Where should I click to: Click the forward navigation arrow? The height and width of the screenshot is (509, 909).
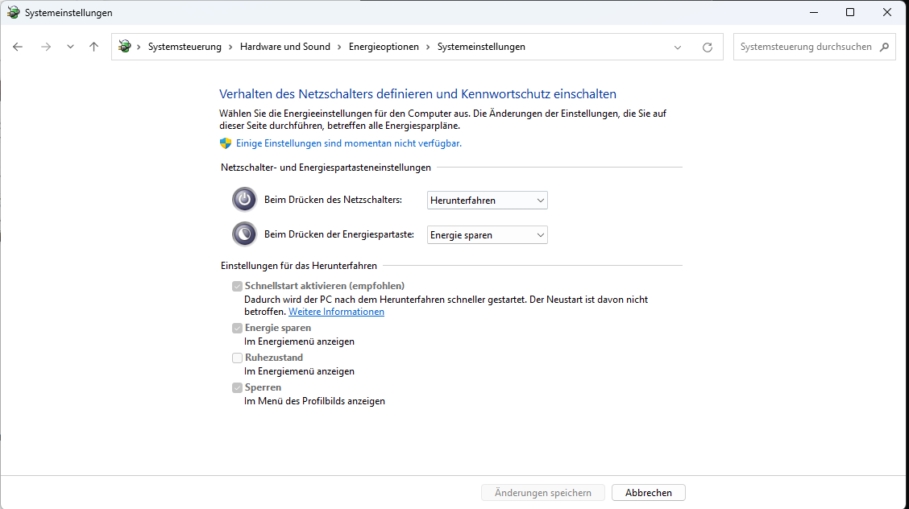click(46, 47)
